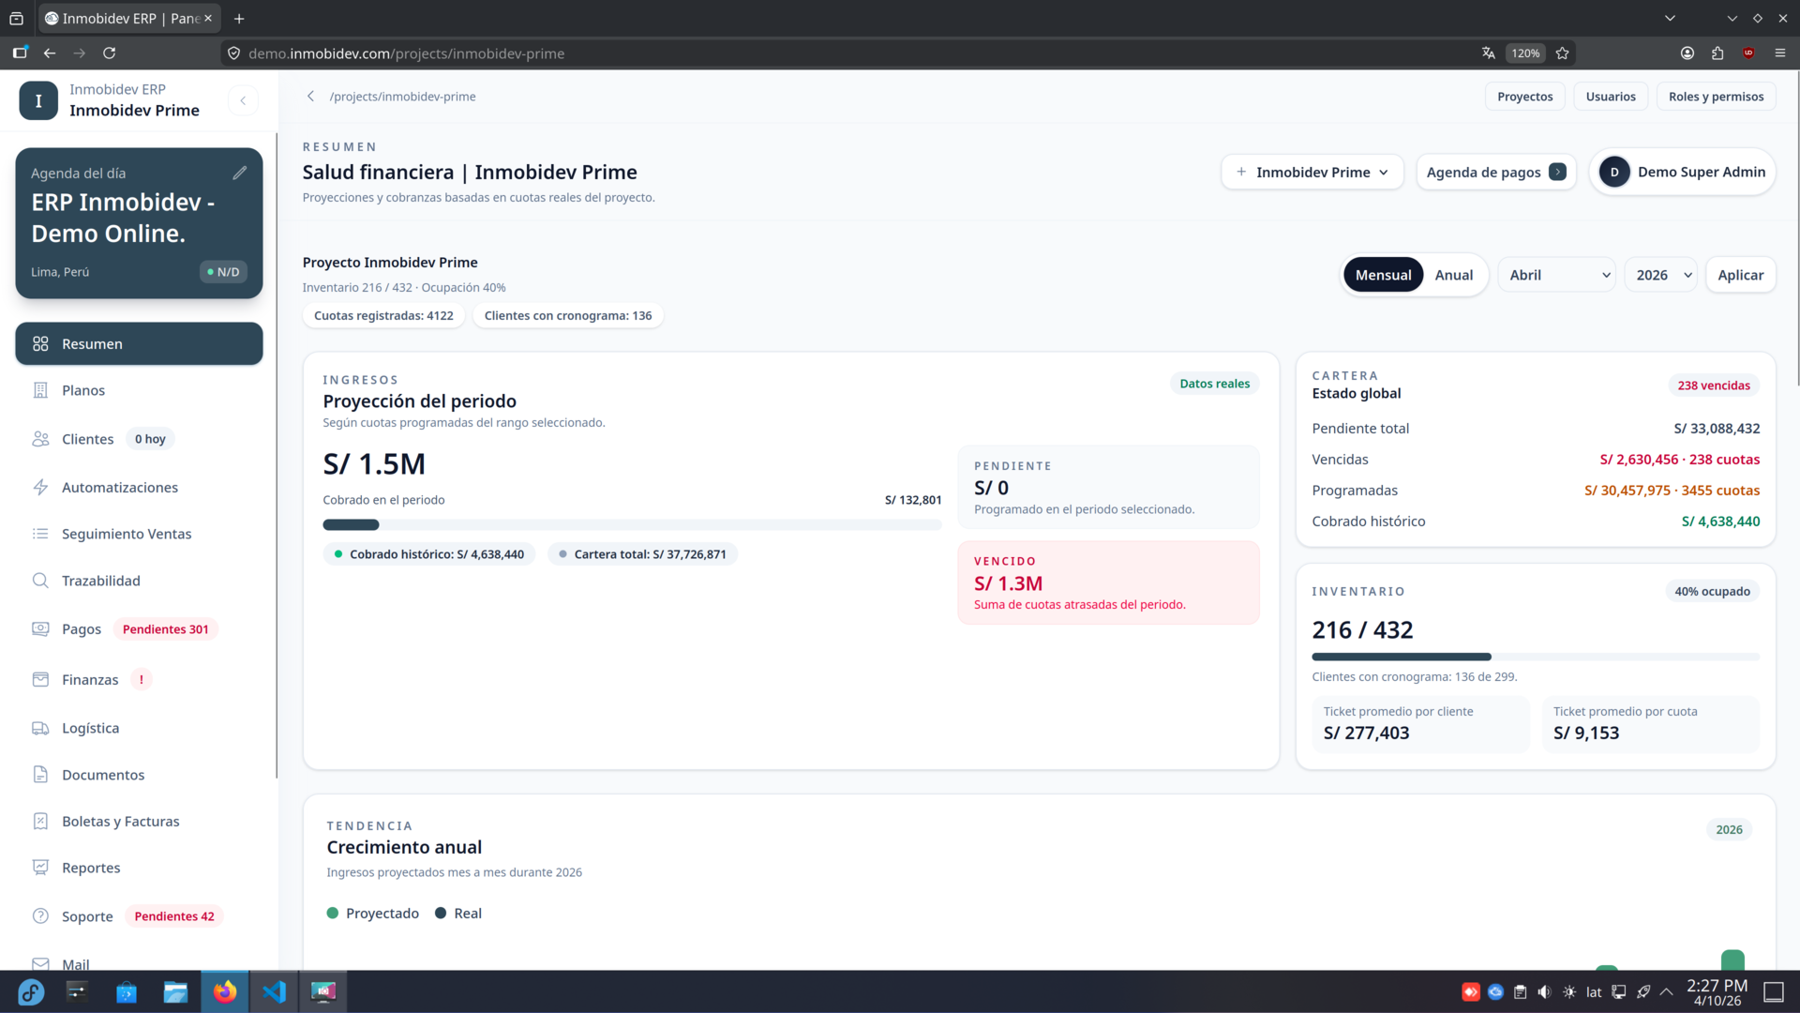Image resolution: width=1800 pixels, height=1013 pixels.
Task: Launch VS Code from the taskbar
Action: [274, 991]
